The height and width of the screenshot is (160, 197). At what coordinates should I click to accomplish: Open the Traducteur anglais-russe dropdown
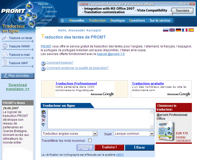pyautogui.click(x=69, y=134)
